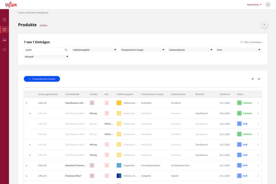Screen dimensions: 276x184
Task: Sort by Substanzklasse column header
Action: [x=178, y=94]
